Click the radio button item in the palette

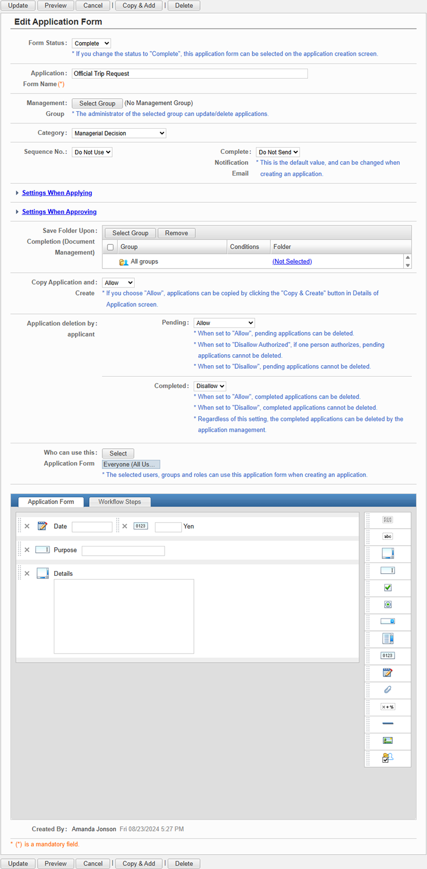click(x=387, y=605)
